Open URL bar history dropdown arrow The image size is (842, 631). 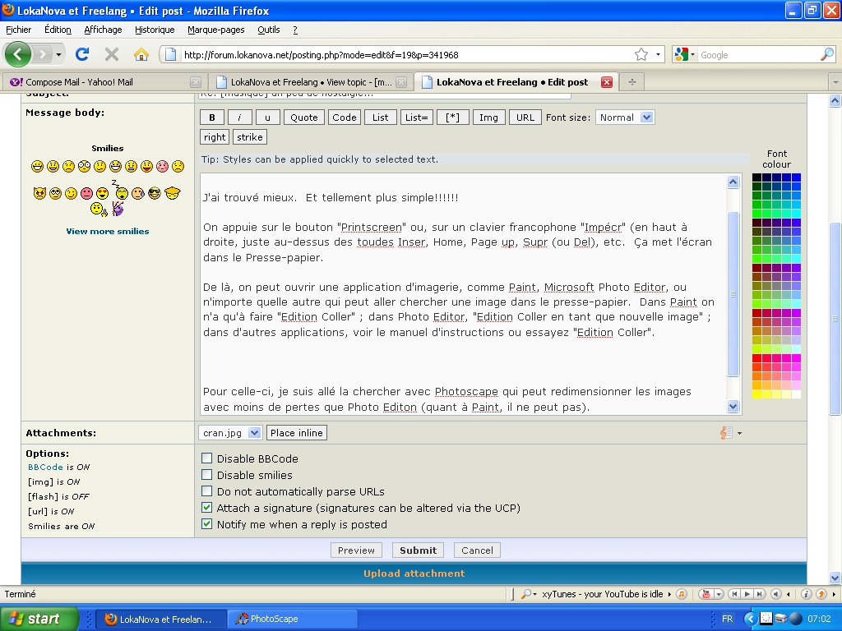[x=658, y=54]
